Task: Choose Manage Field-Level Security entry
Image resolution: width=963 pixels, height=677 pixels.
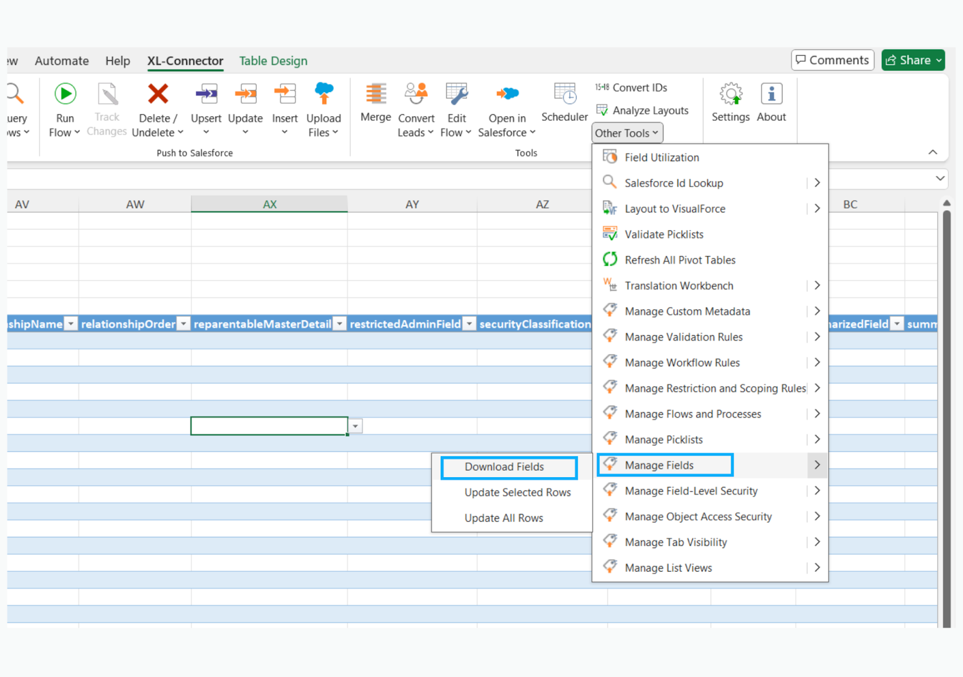Action: 710,491
